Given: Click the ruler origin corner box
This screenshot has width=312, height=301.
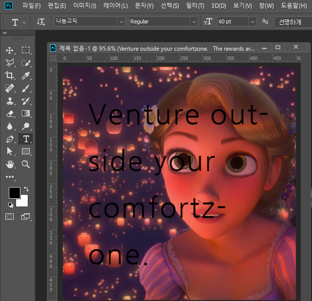Looking at the screenshot, I should (53, 58).
